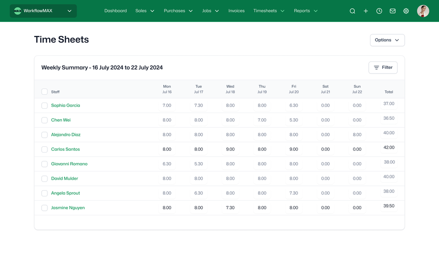Open Chen Wei's timesheet link
This screenshot has width=439, height=274.
61,120
